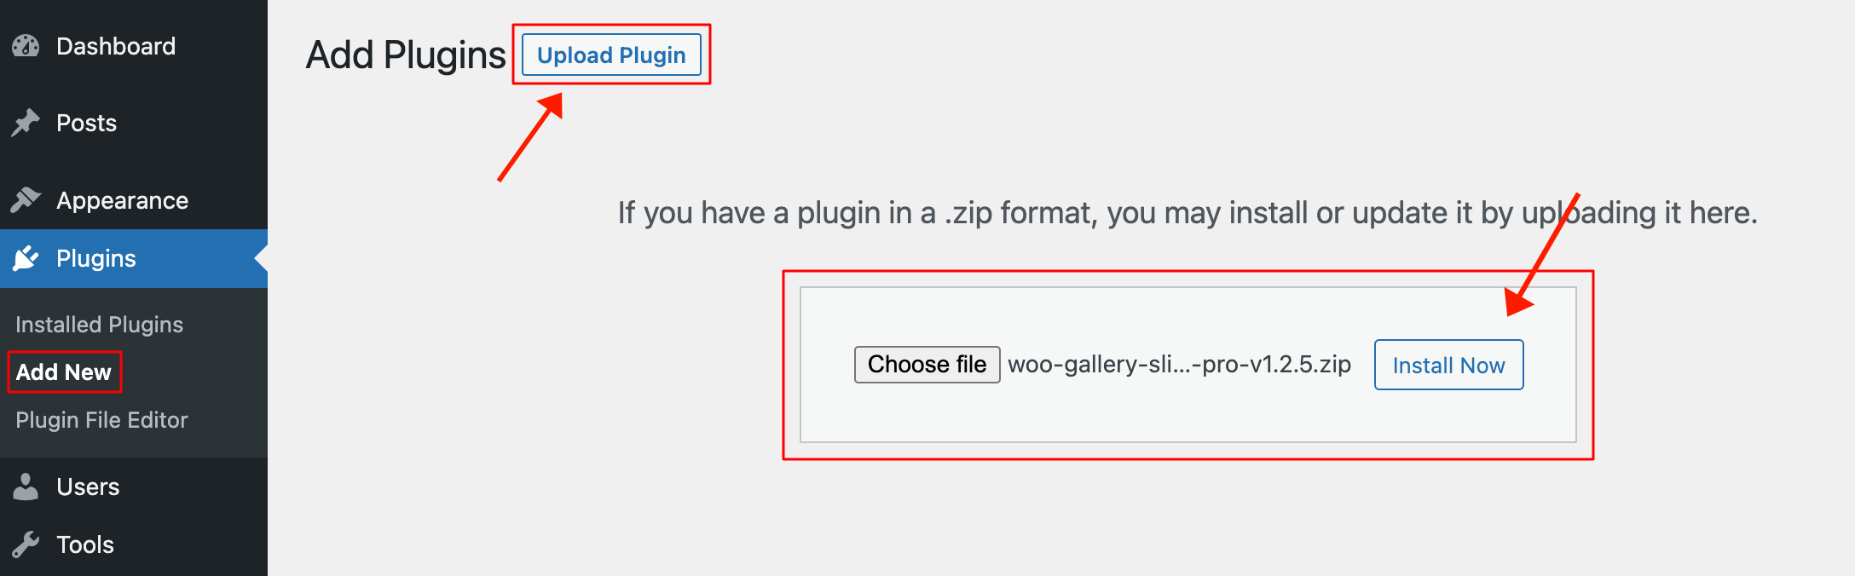Image resolution: width=1855 pixels, height=576 pixels.
Task: Open the Plugin File Editor submenu
Action: 101,420
